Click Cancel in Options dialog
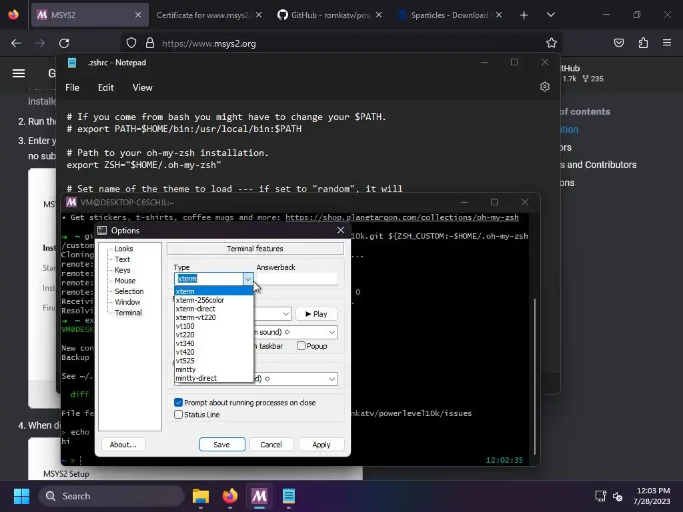 click(x=271, y=445)
